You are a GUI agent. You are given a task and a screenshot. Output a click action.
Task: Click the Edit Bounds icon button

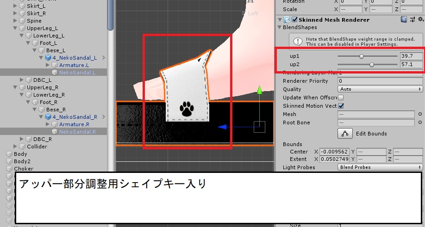coord(345,134)
